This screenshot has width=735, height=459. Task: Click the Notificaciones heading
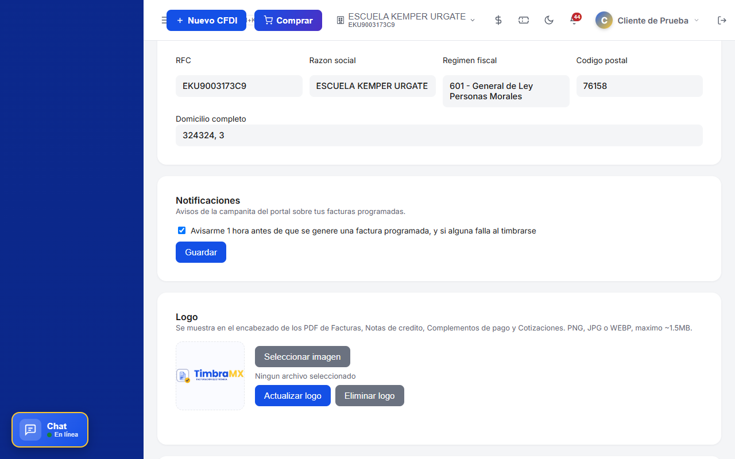[208, 200]
